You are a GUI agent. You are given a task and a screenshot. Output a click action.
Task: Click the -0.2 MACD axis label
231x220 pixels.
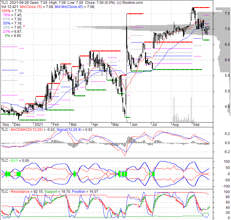pyautogui.click(x=227, y=152)
